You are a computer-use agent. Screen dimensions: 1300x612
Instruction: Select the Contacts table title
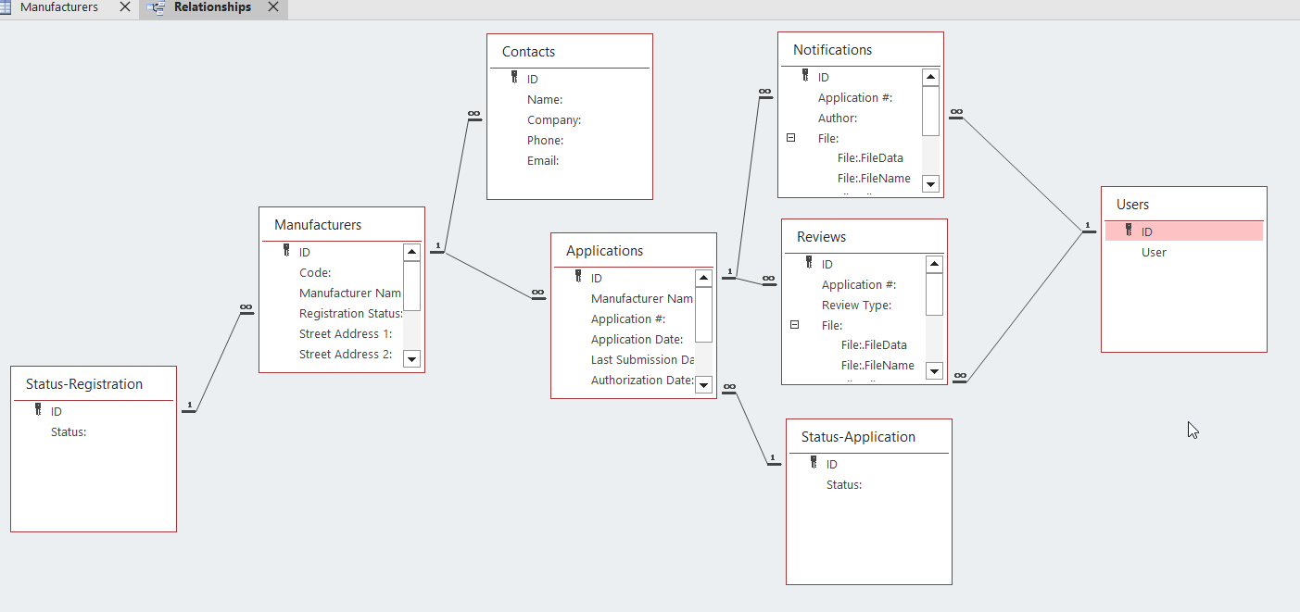point(529,52)
